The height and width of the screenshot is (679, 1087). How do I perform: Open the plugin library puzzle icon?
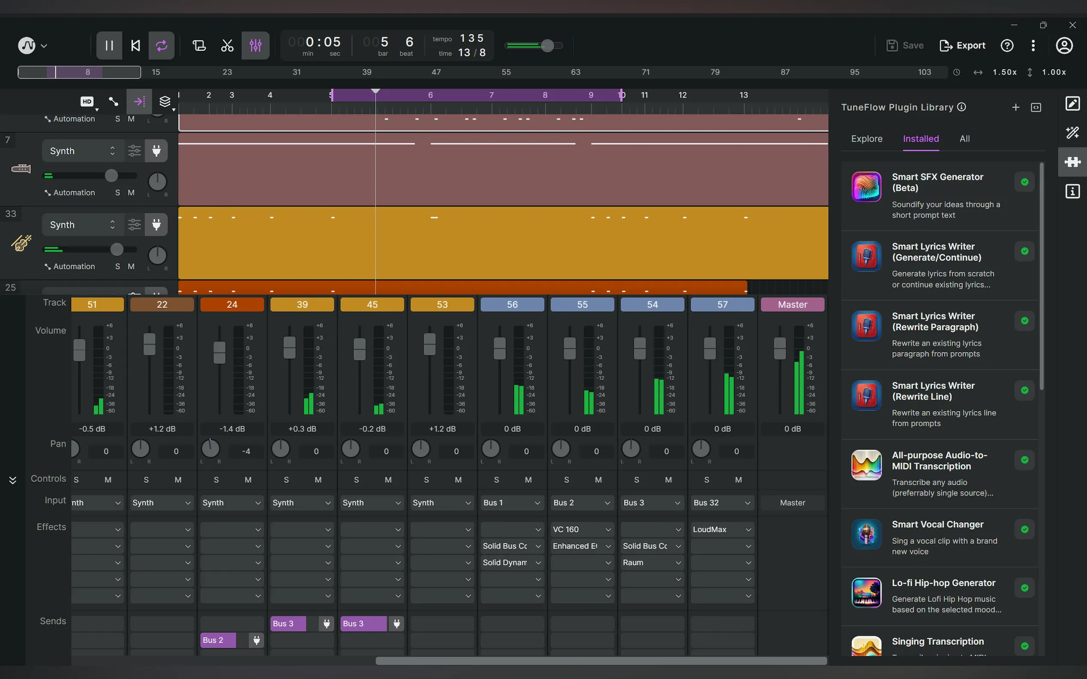[1072, 162]
